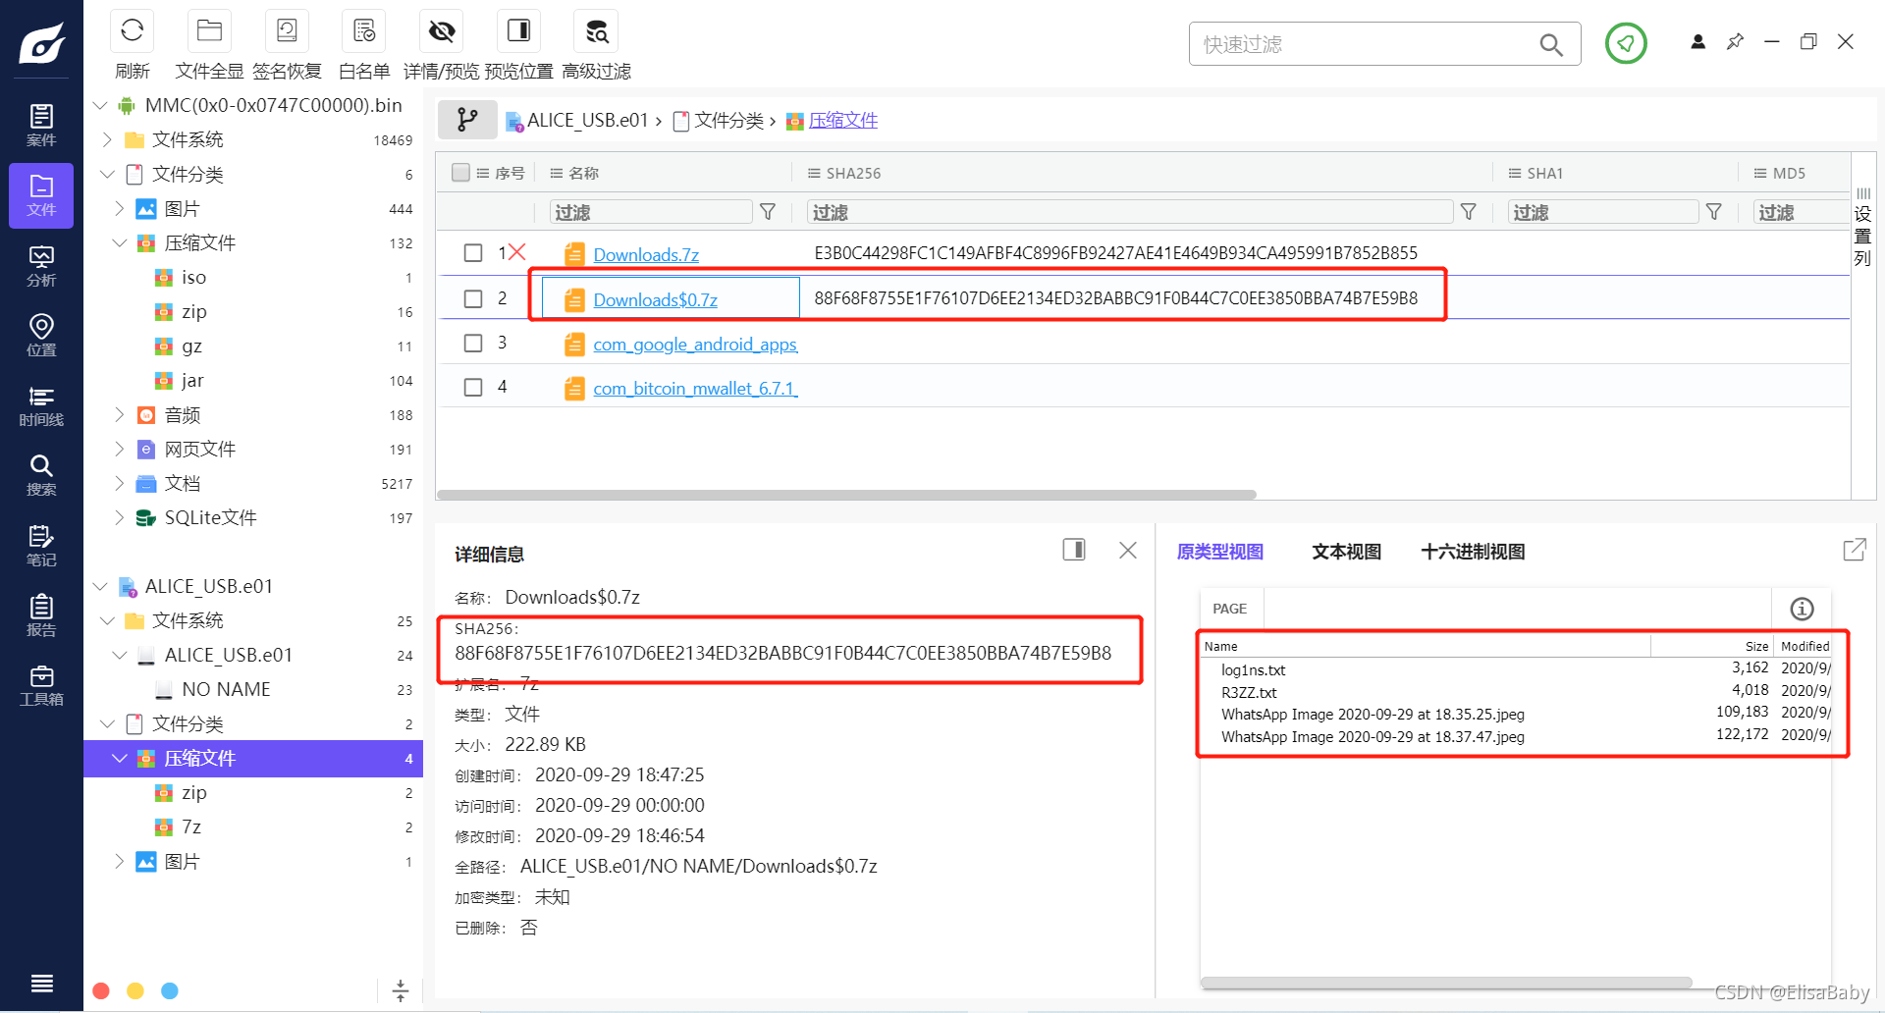Image resolution: width=1885 pixels, height=1013 pixels.
Task: Open the 搜索 search sidebar section
Action: coord(41,476)
